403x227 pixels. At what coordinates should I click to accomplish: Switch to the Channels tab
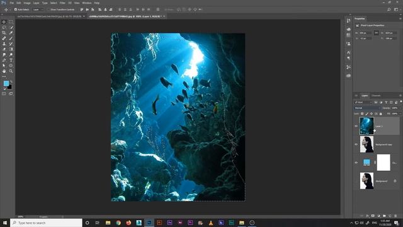coord(376,96)
